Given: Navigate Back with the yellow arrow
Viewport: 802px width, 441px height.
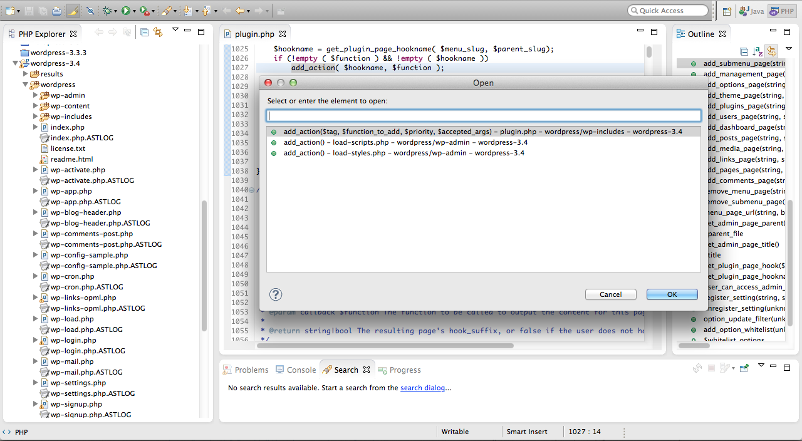Looking at the screenshot, I should coord(240,11).
